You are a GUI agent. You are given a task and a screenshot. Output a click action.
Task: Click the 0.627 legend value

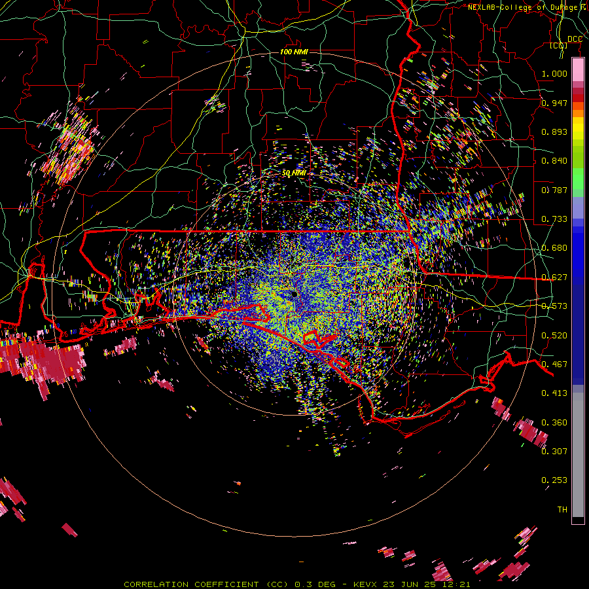click(x=554, y=277)
